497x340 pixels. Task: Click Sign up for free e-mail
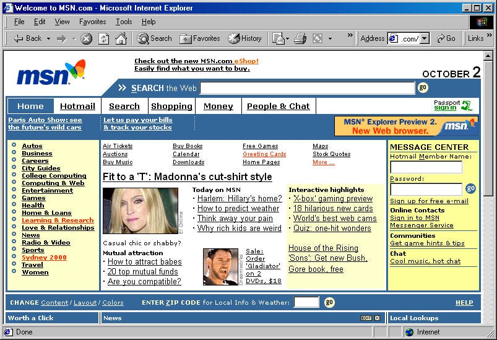coord(429,201)
